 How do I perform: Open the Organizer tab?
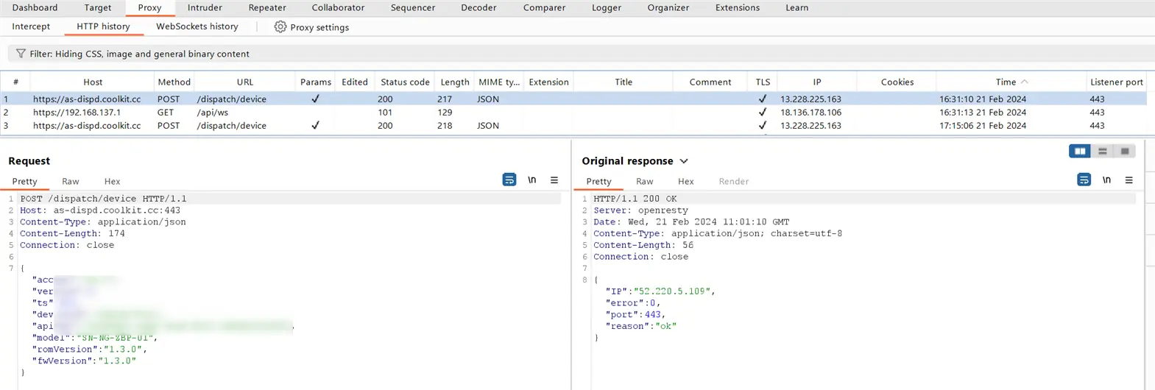668,7
